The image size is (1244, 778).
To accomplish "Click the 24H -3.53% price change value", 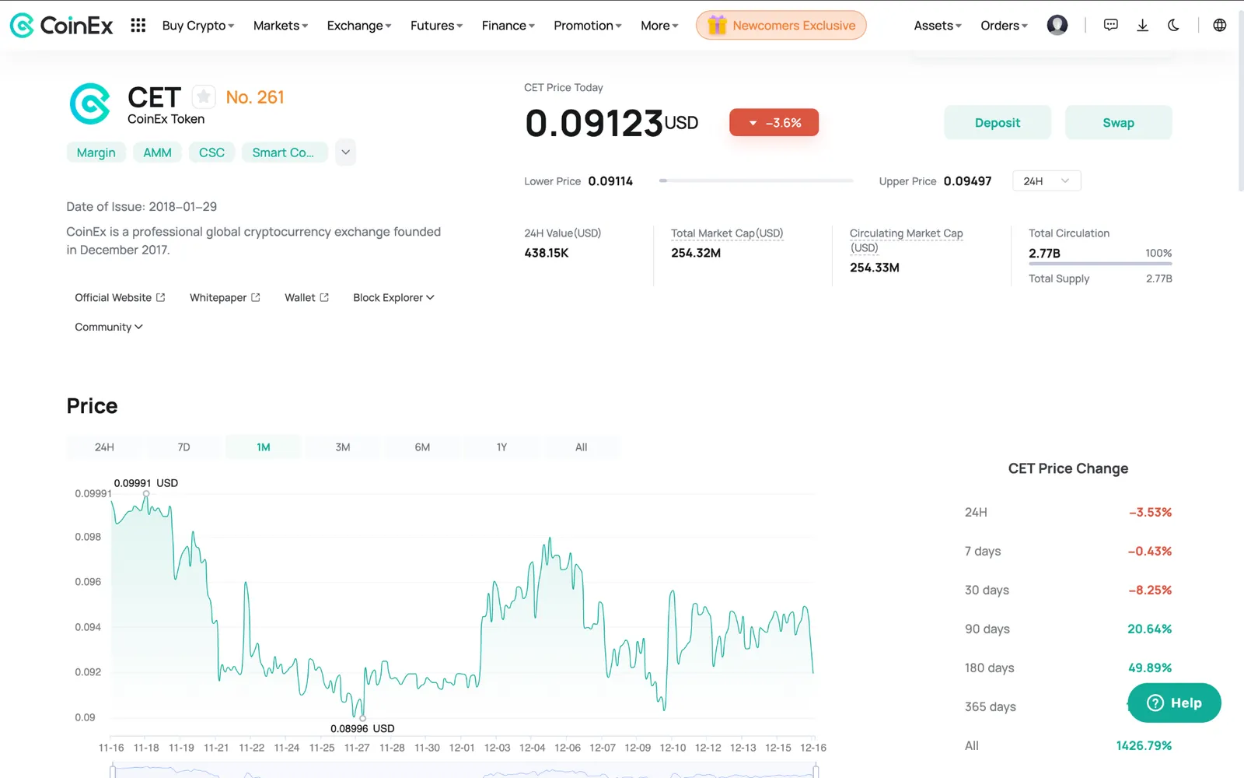I will [x=1150, y=512].
